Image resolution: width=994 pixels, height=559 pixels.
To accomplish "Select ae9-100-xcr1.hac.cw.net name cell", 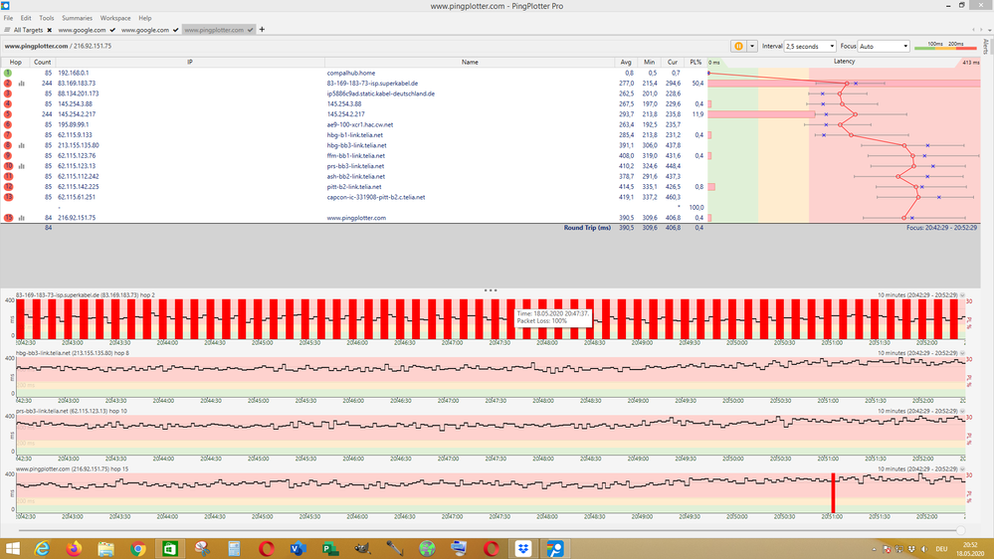I will (x=359, y=125).
